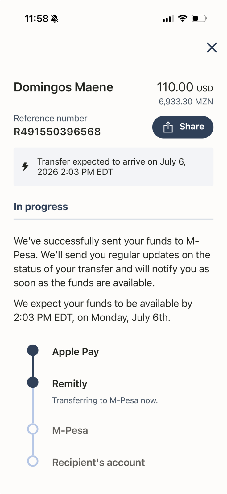The height and width of the screenshot is (494, 227).
Task: Tap the share arrow icon inside Share button
Action: click(x=168, y=127)
